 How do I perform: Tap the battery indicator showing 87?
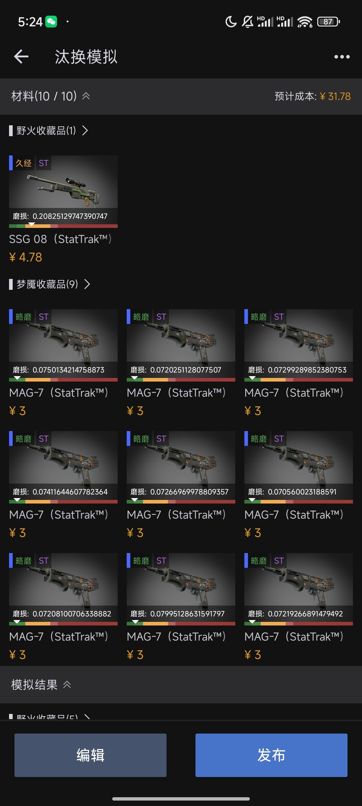pyautogui.click(x=328, y=22)
